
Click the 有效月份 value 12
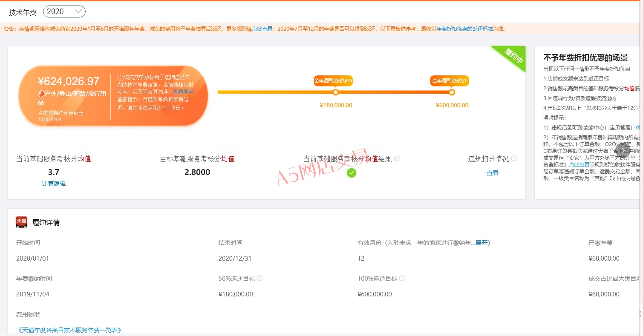pos(361,258)
